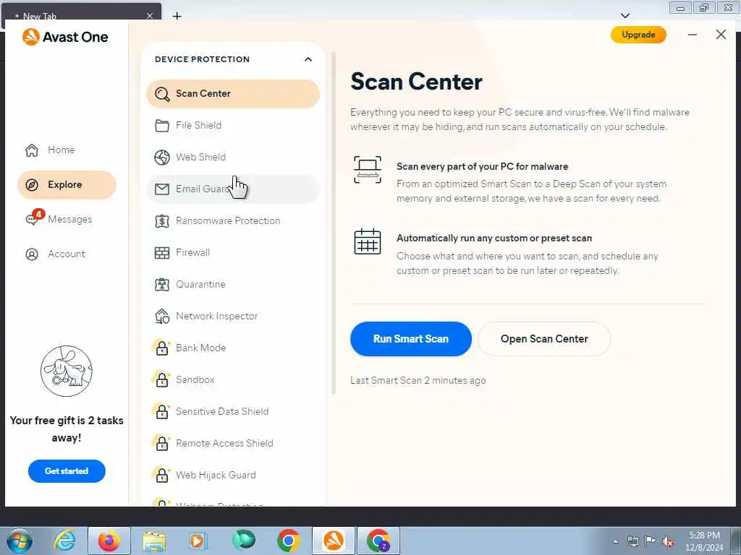Viewport: 741px width, 555px height.
Task: Click the Avast One logo
Action: click(65, 37)
